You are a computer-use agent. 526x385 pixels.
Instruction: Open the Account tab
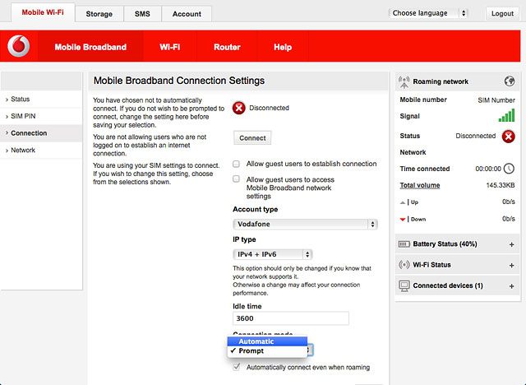pyautogui.click(x=187, y=14)
